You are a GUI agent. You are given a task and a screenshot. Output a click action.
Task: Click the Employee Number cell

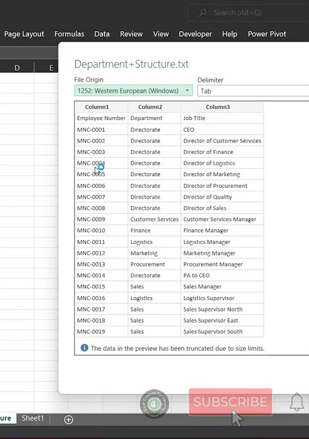click(x=101, y=118)
